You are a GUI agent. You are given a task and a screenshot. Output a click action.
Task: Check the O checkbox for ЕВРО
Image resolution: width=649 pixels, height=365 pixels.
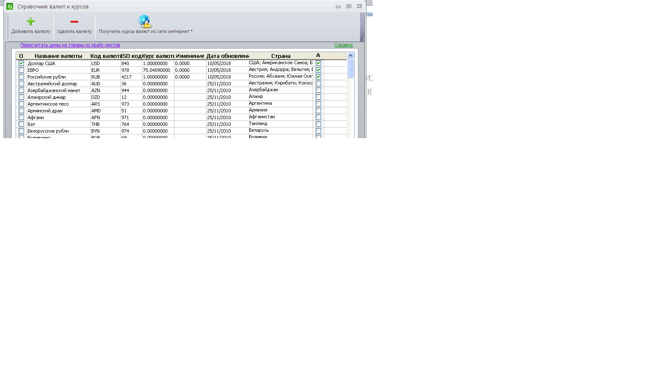click(x=21, y=70)
